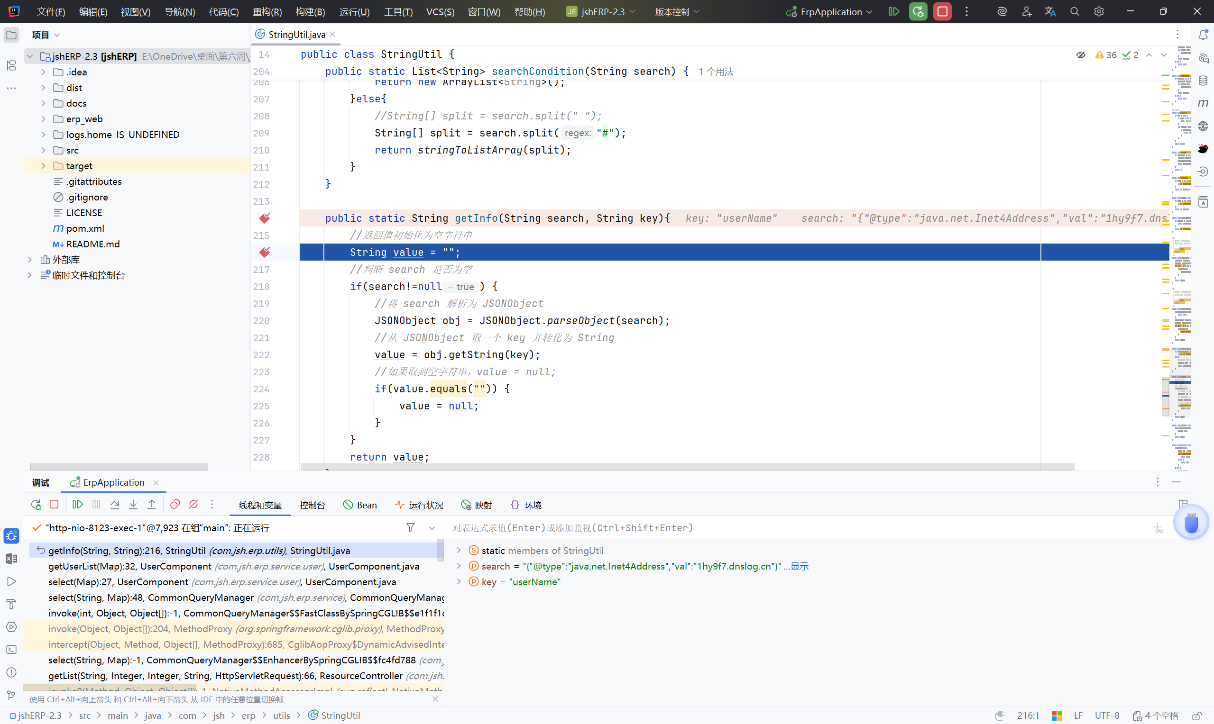The image size is (1214, 724).
Task: Toggle breakpoint on line 216
Action: [x=265, y=252]
